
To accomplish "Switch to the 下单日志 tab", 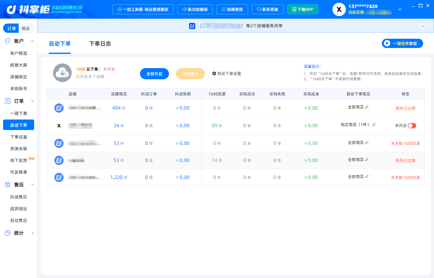I will pos(100,44).
